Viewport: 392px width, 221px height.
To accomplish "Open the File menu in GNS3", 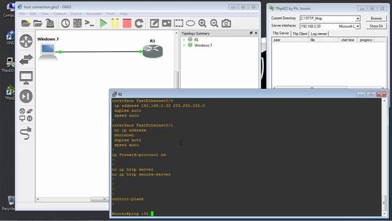I will 22,14.
